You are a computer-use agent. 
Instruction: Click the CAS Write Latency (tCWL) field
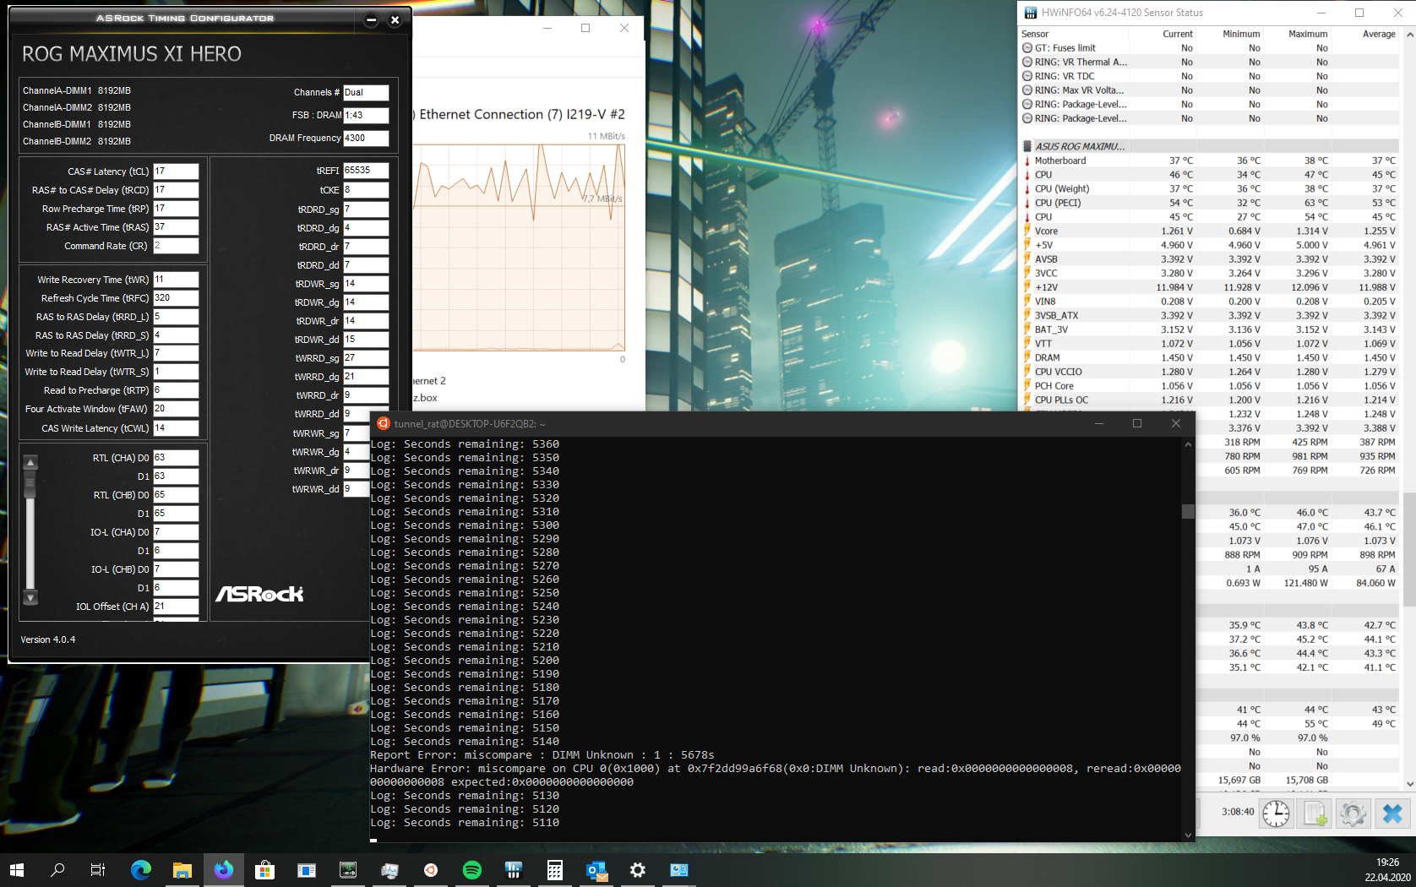point(176,428)
